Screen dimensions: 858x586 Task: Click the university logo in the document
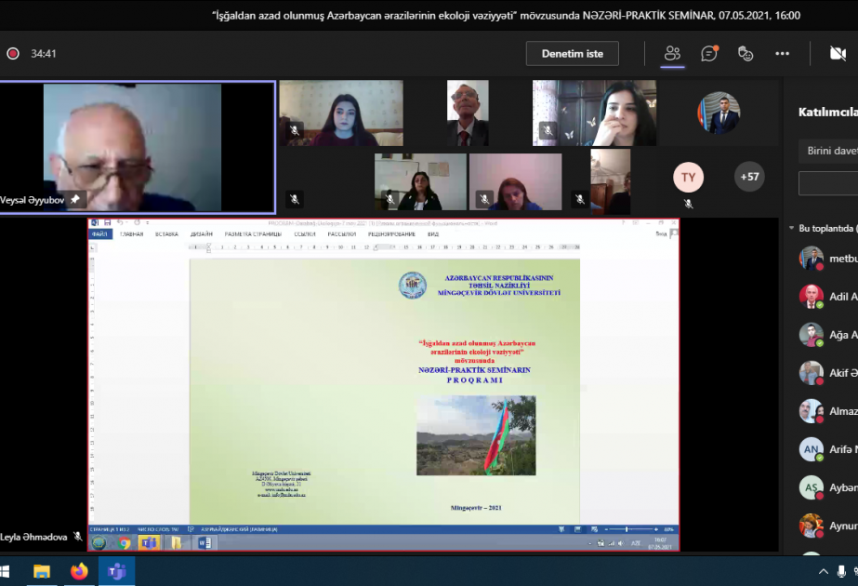pyautogui.click(x=413, y=286)
